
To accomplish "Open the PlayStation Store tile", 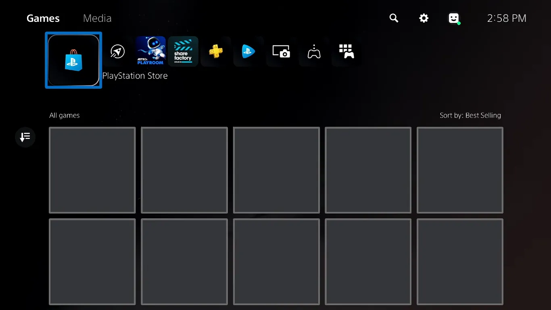I will pos(73,60).
